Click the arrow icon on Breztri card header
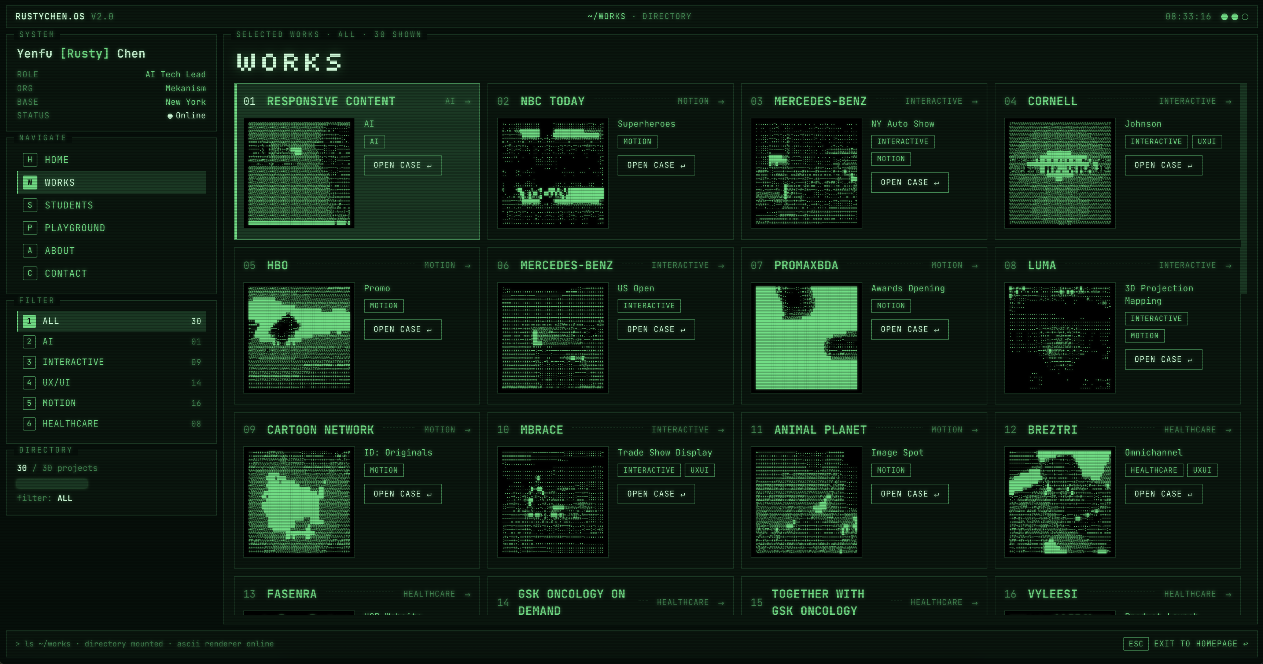 point(1228,430)
